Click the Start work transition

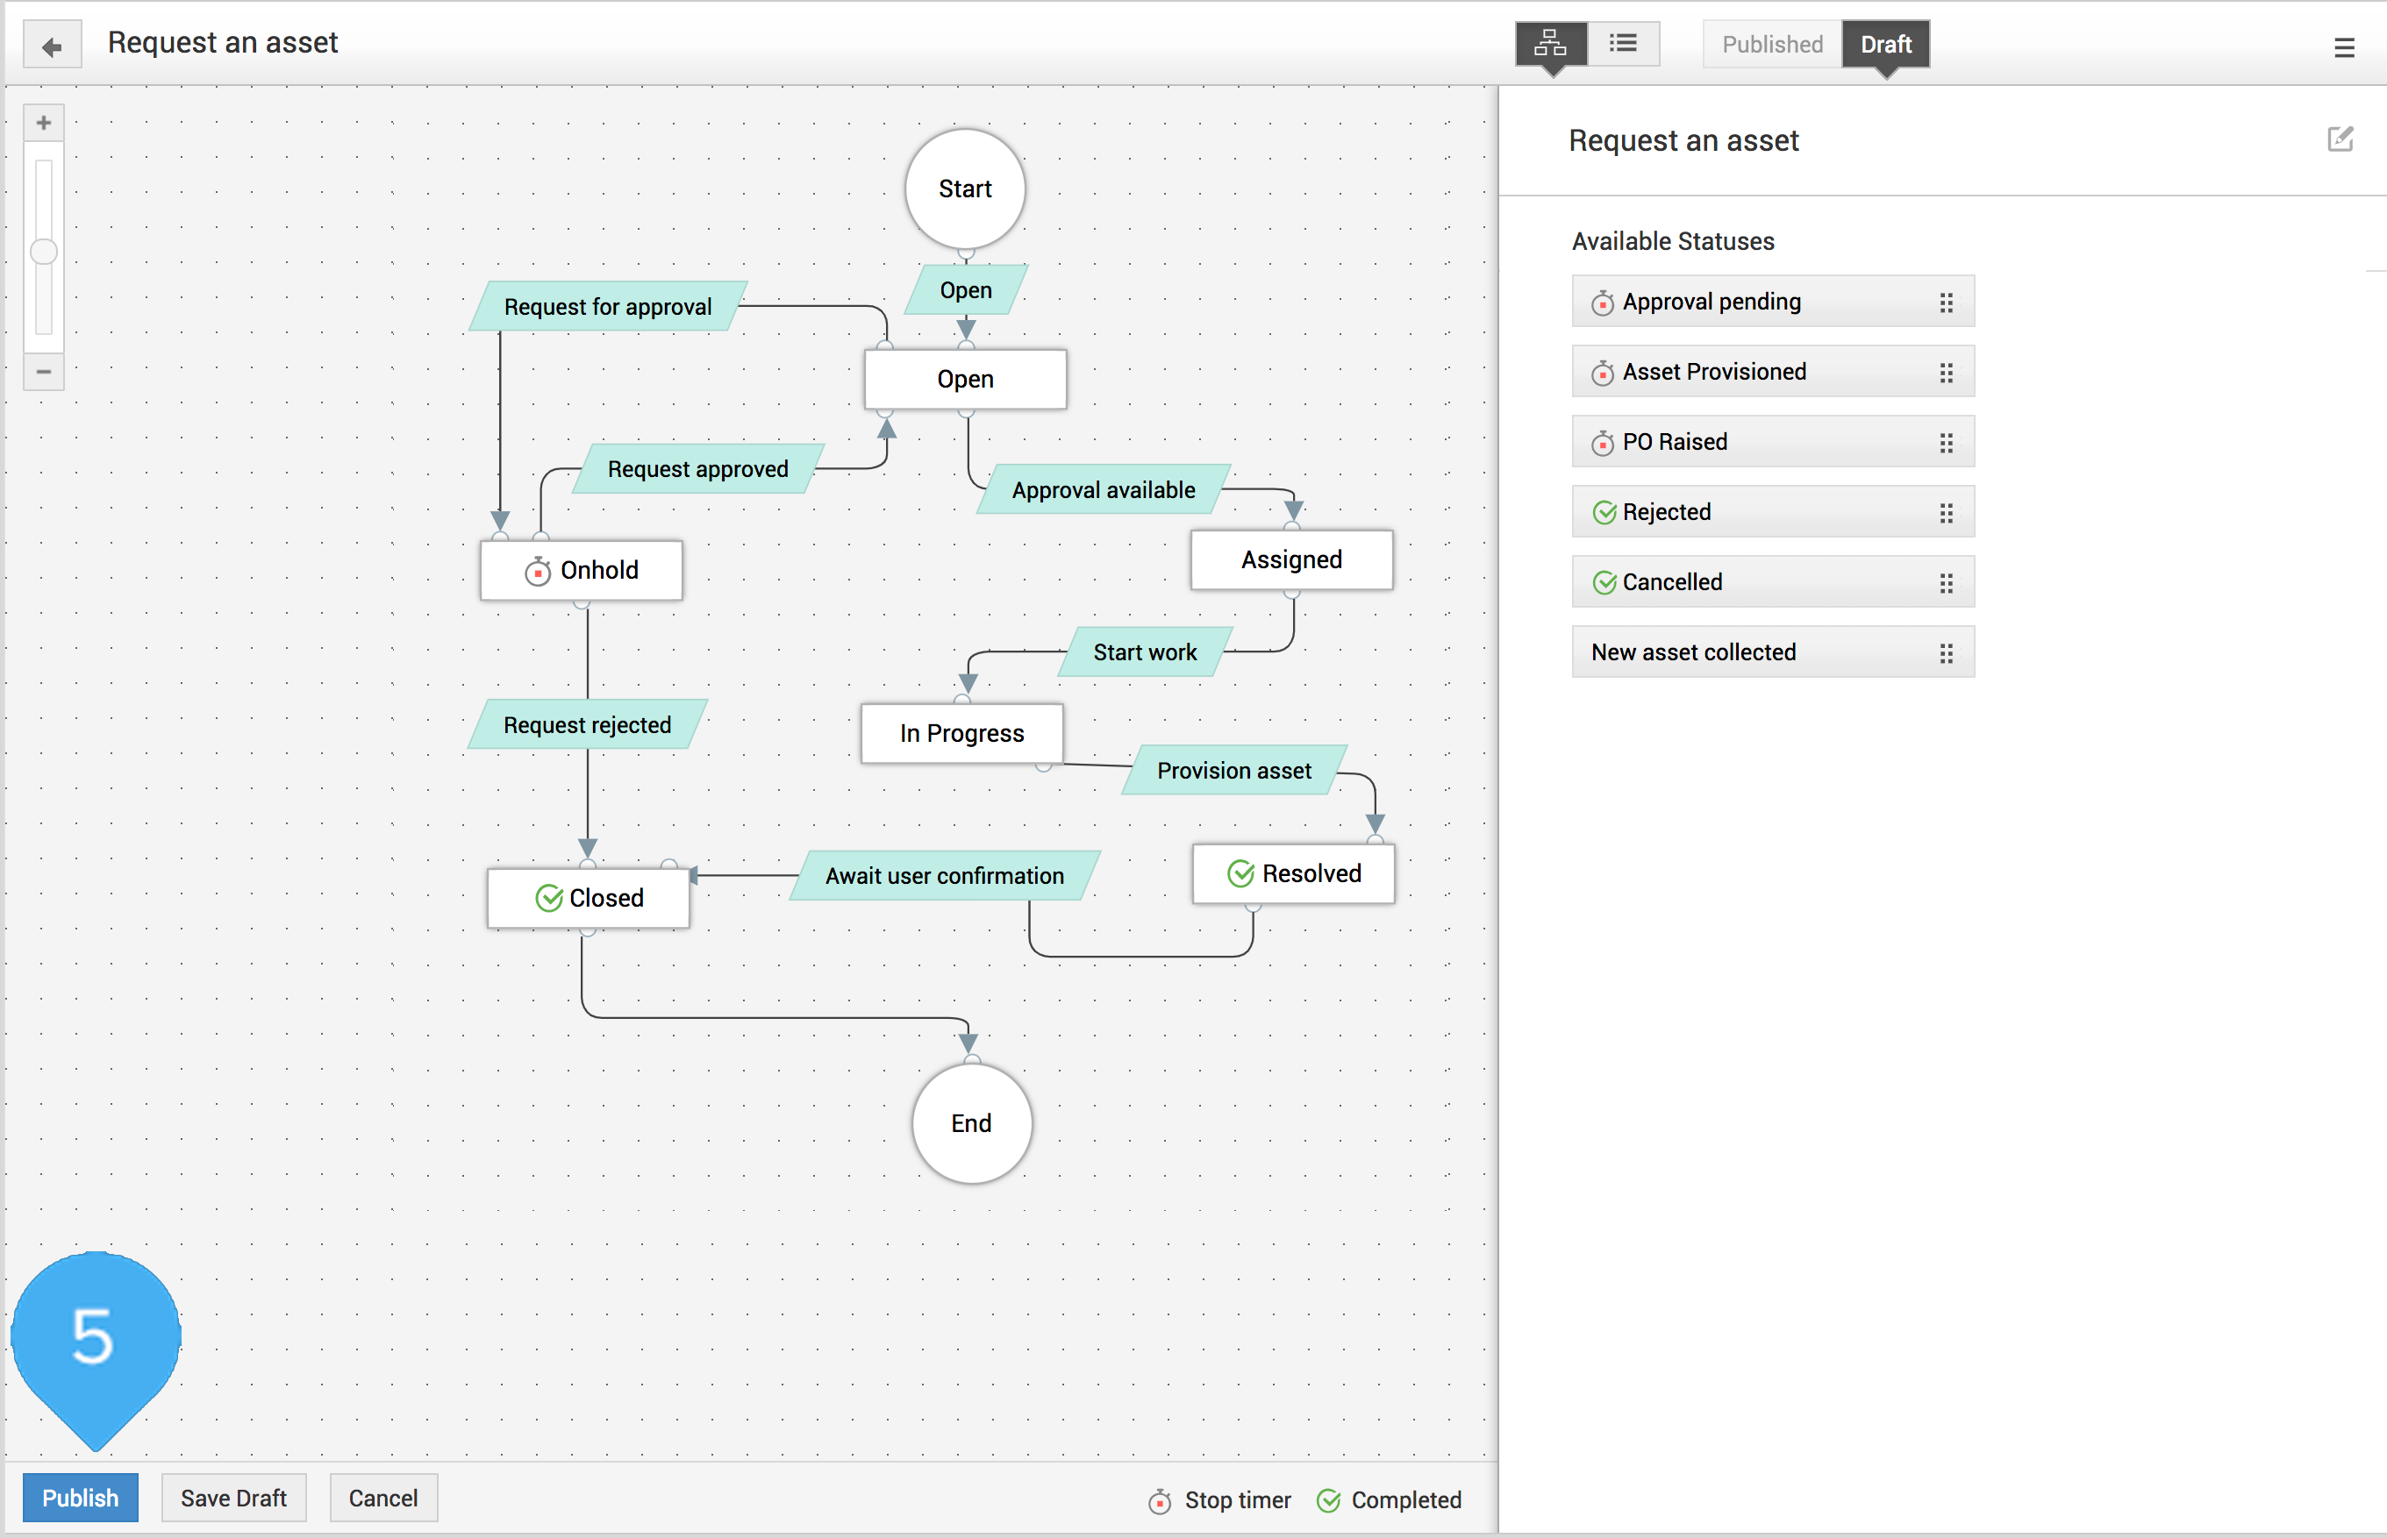click(x=1145, y=652)
